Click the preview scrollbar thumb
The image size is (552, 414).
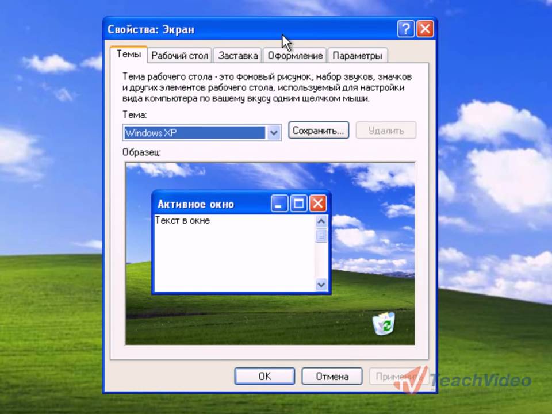[x=321, y=236]
